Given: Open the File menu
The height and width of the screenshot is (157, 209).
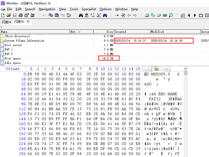Looking at the screenshot, I should (9, 9).
